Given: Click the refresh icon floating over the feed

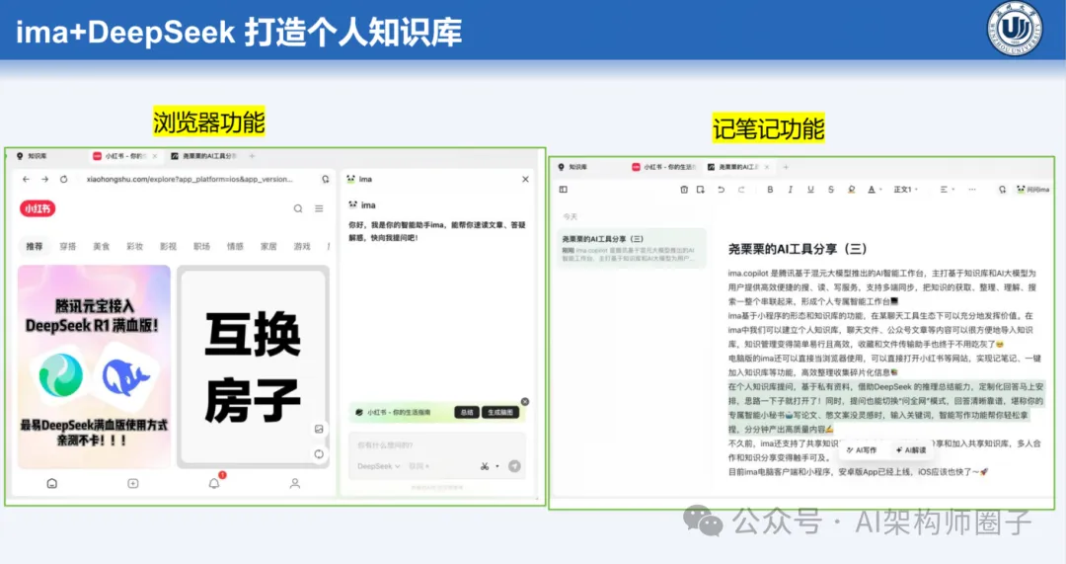Looking at the screenshot, I should pyautogui.click(x=319, y=454).
